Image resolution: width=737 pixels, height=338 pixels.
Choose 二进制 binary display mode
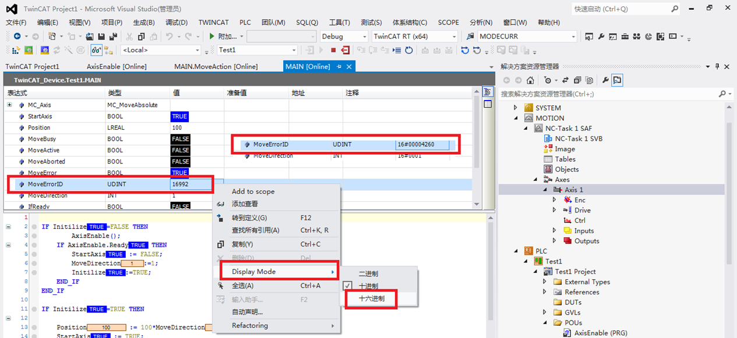point(368,273)
